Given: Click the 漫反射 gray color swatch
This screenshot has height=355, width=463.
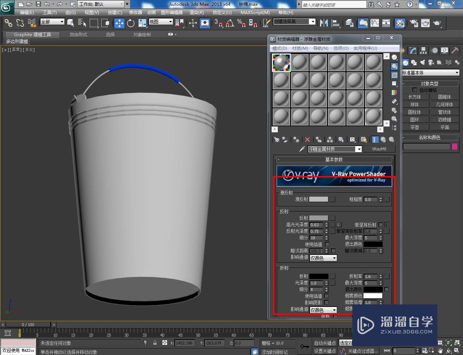Looking at the screenshot, I should (319, 199).
